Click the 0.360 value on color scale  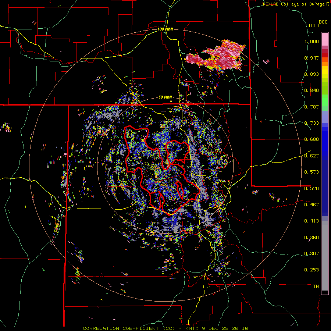tap(312, 238)
